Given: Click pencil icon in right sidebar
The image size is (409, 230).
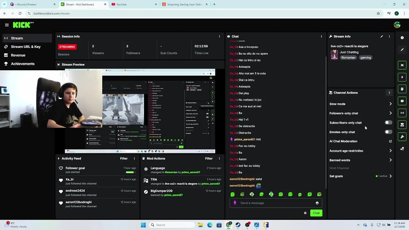Looking at the screenshot, I should tap(402, 50).
